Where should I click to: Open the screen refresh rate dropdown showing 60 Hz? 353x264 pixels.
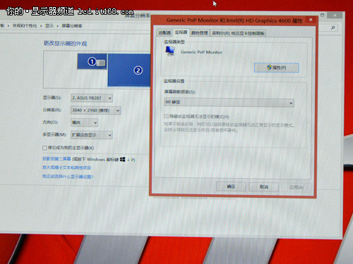pyautogui.click(x=229, y=103)
